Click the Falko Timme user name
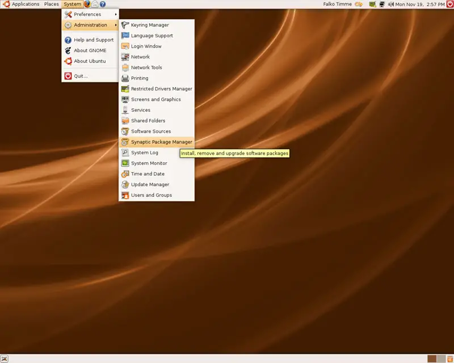This screenshot has height=363, width=454. coord(337,4)
